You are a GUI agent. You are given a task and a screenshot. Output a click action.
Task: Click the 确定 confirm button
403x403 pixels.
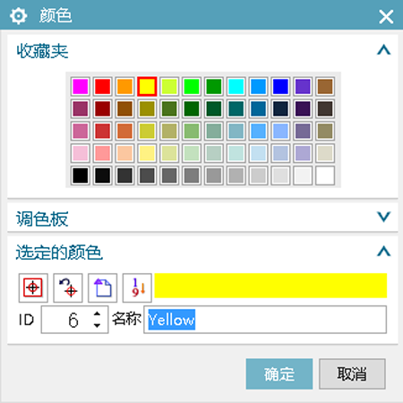click(279, 373)
